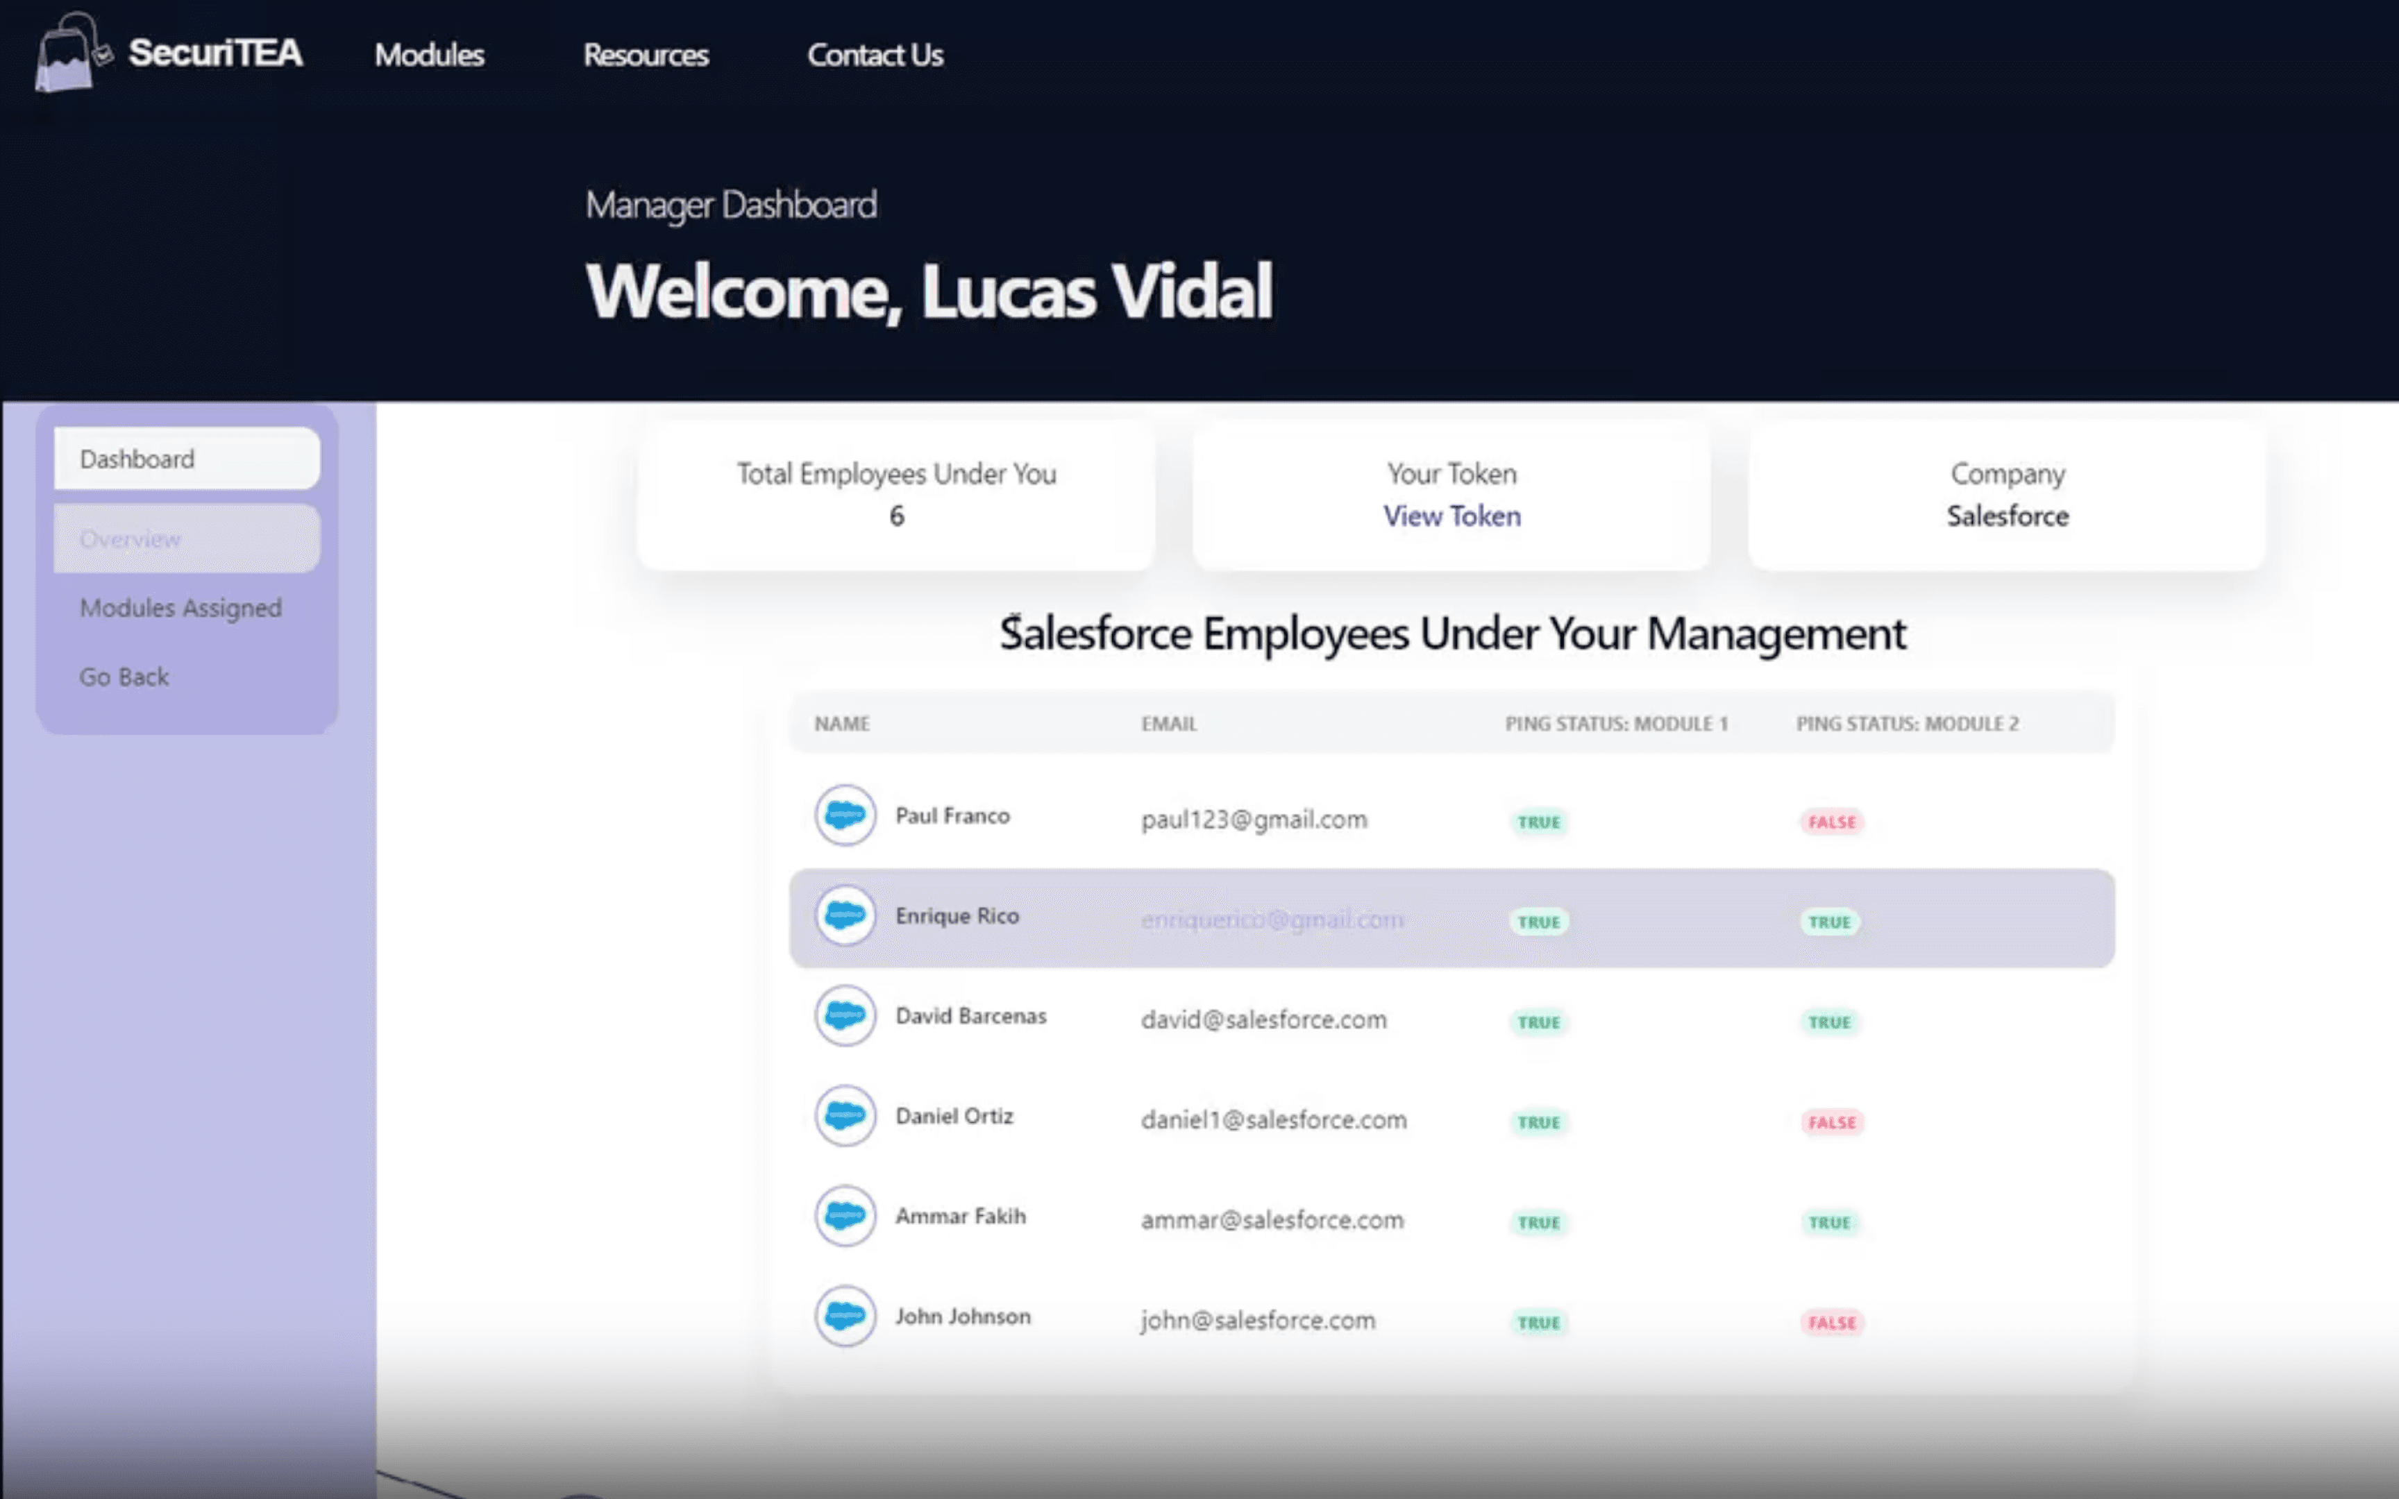Click the Total Employees Under You card
Image resolution: width=2399 pixels, height=1499 pixels.
(x=896, y=496)
